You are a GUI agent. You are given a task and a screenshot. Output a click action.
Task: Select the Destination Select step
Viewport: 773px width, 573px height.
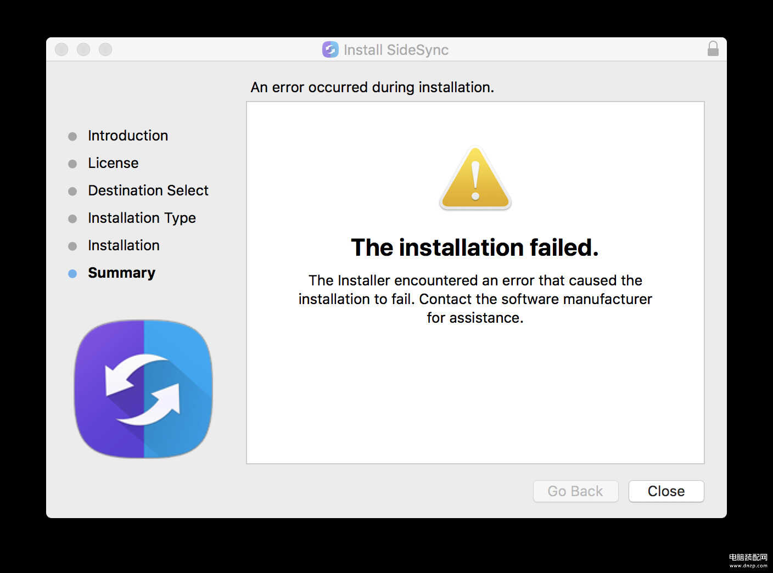pyautogui.click(x=148, y=190)
